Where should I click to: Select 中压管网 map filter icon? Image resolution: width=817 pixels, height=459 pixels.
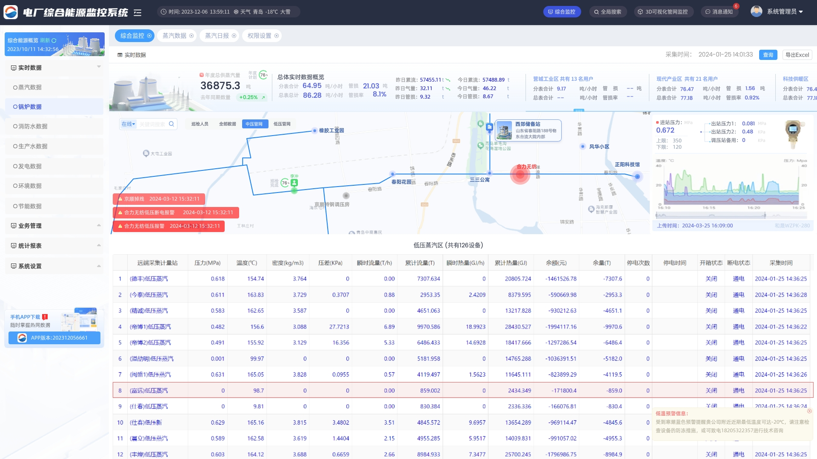(x=254, y=124)
